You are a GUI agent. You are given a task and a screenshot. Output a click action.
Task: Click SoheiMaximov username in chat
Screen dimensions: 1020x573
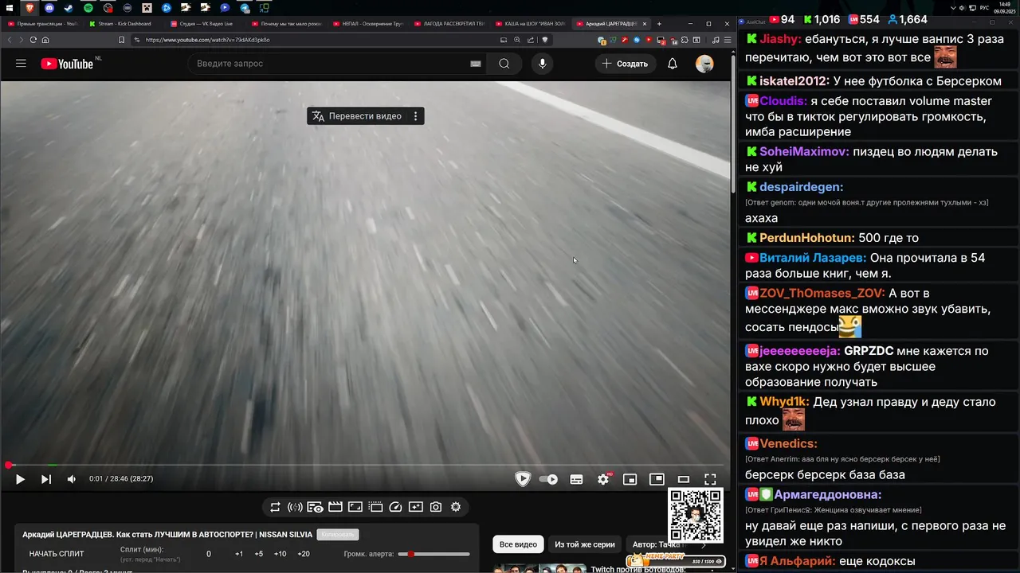click(804, 151)
